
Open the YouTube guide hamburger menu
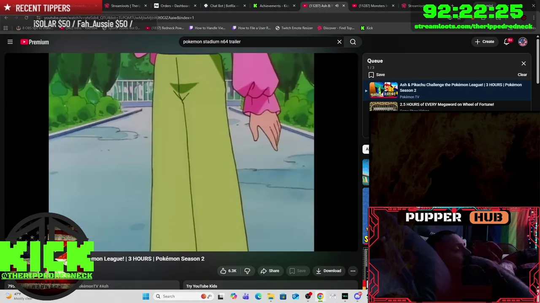pos(10,42)
